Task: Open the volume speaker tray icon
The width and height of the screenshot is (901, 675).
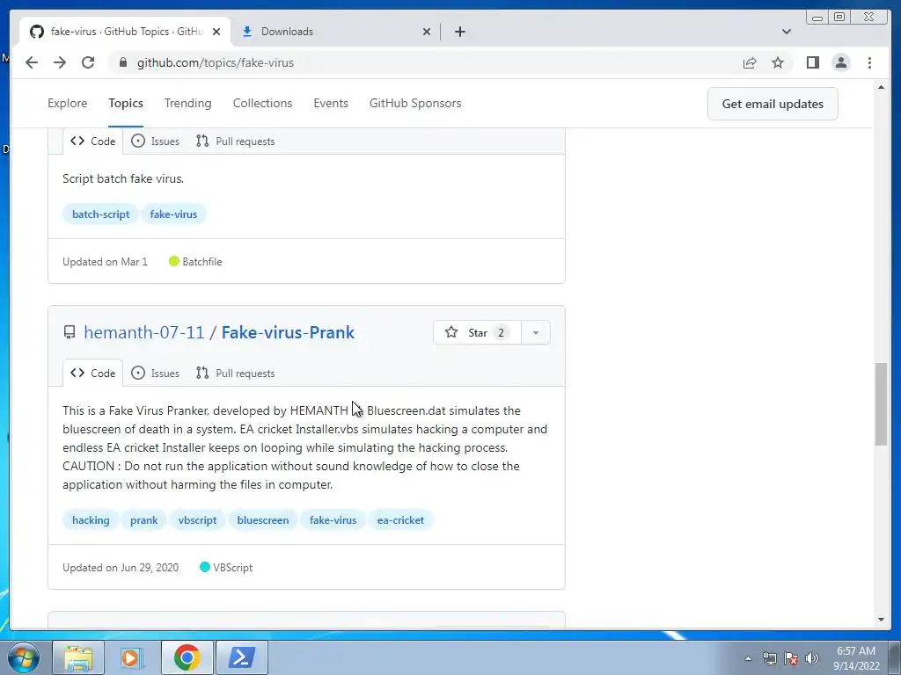Action: point(812,658)
